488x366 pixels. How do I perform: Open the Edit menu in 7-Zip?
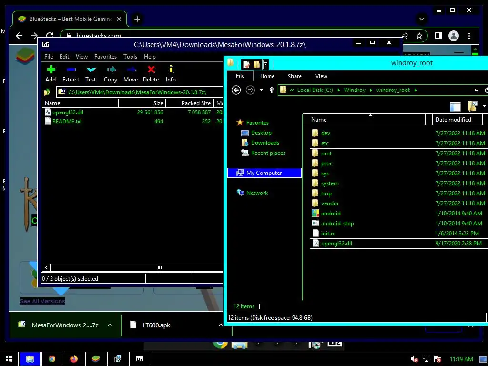64,57
